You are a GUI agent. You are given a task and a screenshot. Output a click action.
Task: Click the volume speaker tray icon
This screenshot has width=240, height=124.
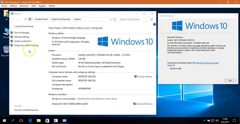tap(217, 121)
